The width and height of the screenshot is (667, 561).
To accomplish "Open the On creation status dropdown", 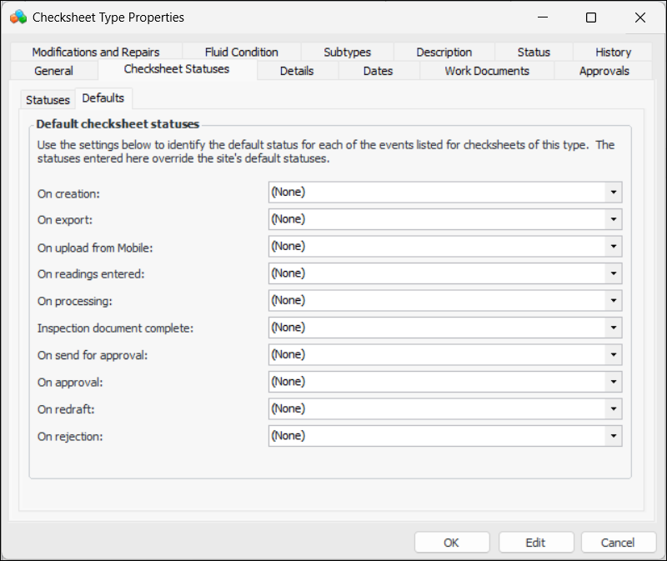I will point(613,193).
